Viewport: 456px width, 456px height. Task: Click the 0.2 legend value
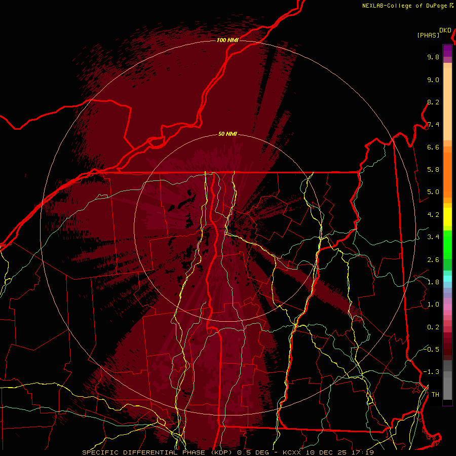[433, 327]
